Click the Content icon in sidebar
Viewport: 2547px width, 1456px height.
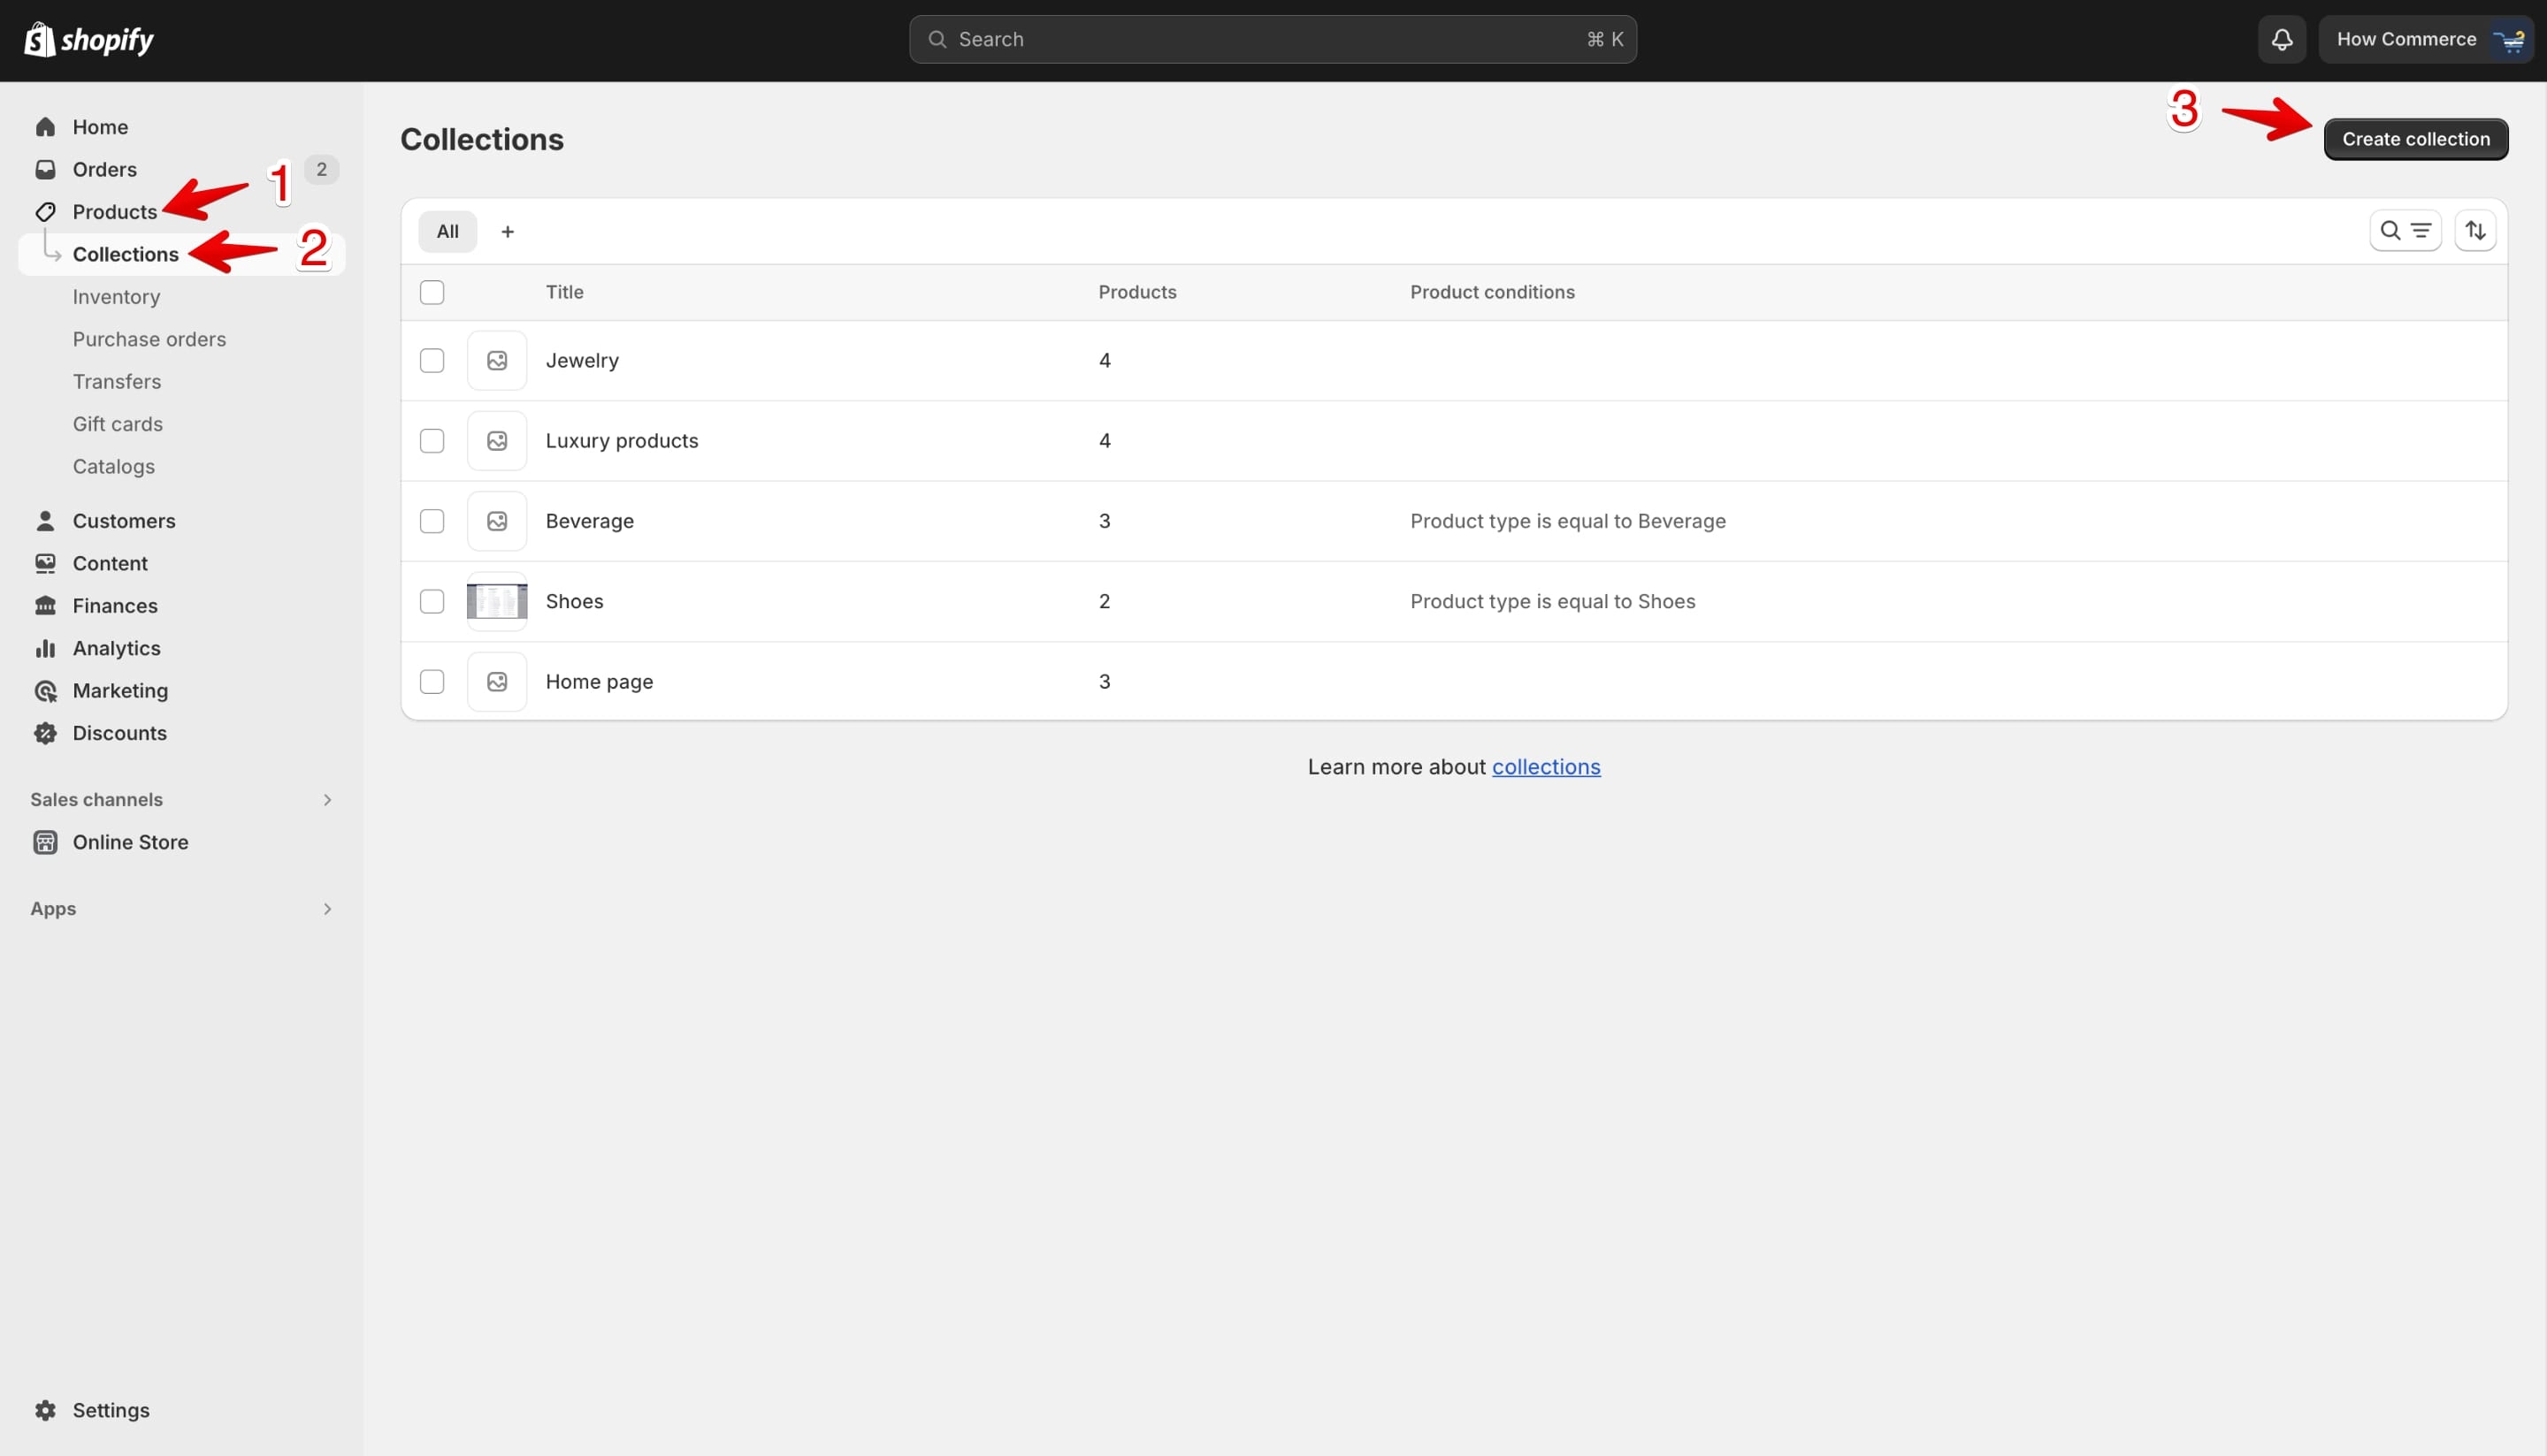click(45, 563)
